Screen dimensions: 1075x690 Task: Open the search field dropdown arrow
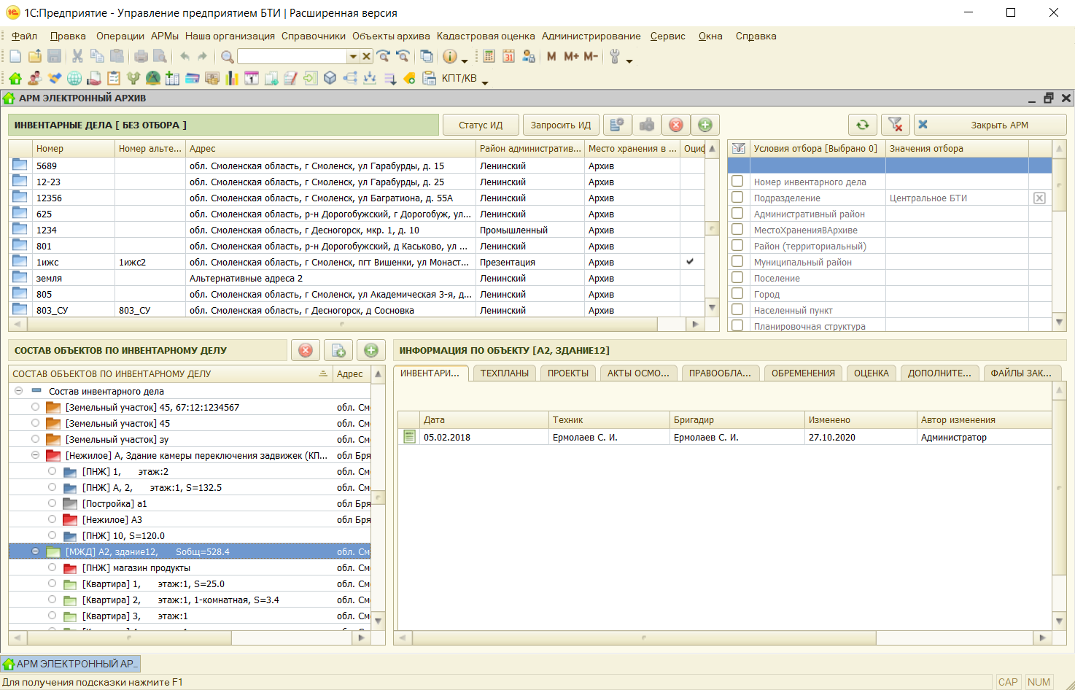click(x=353, y=56)
